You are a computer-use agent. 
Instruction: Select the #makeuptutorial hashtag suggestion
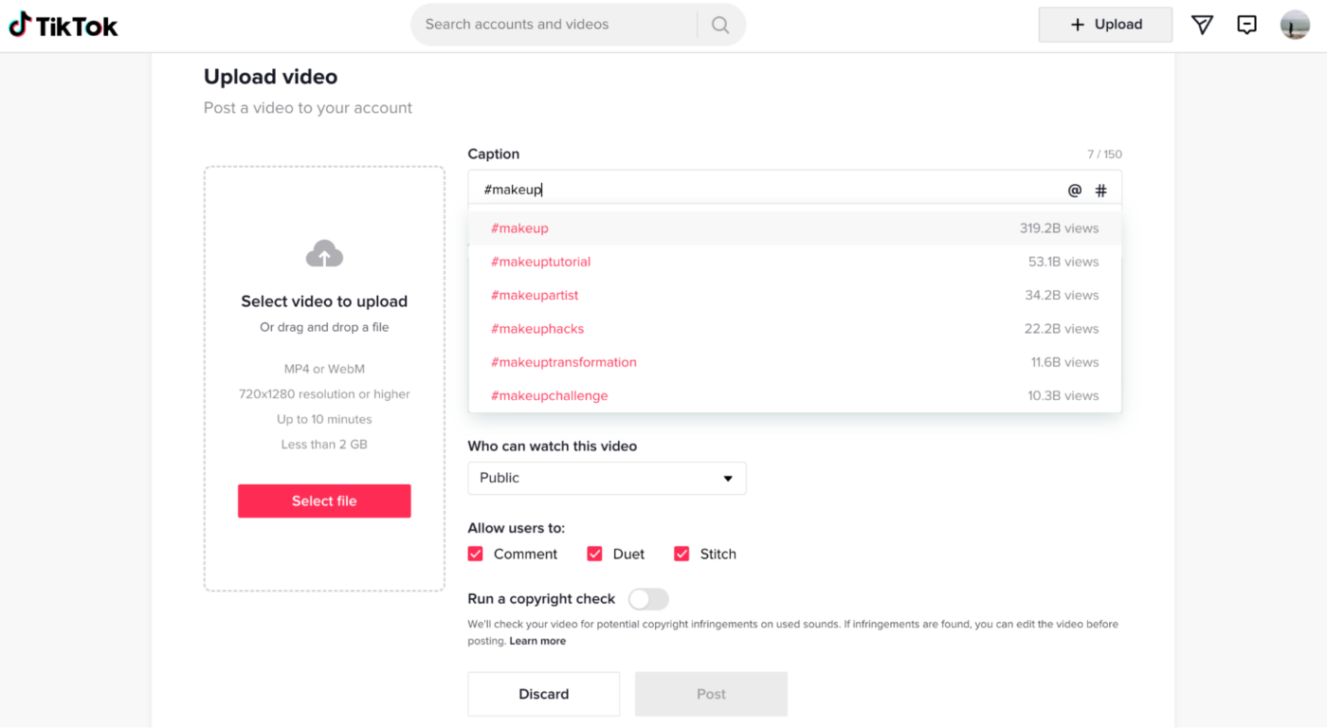[540, 262]
